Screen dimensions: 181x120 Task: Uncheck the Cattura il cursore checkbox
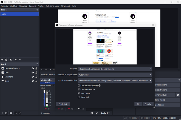[x=79, y=90]
